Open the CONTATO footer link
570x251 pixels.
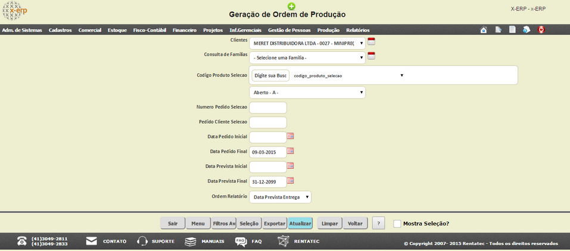(x=114, y=241)
